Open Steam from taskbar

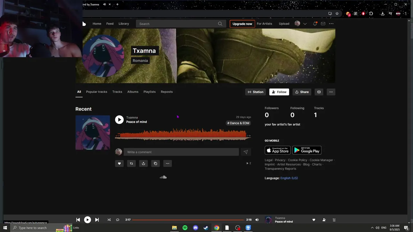(206, 228)
